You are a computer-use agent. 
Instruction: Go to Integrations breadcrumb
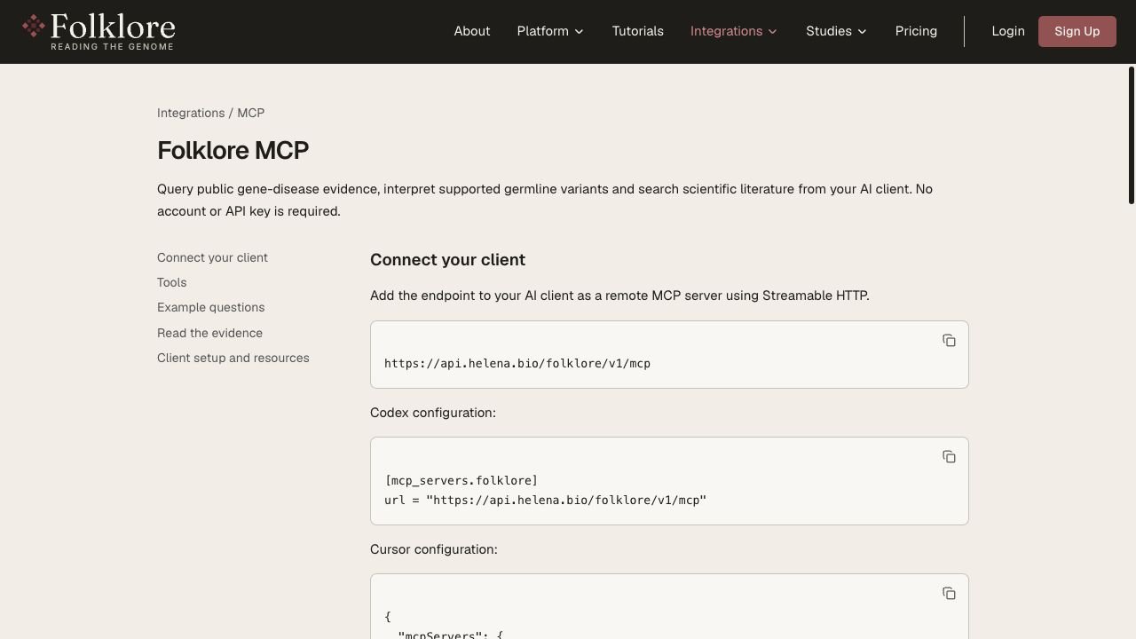(x=191, y=113)
